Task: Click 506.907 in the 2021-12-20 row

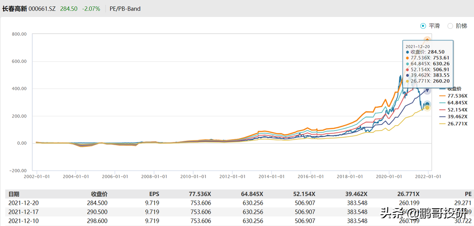Action: [305, 203]
